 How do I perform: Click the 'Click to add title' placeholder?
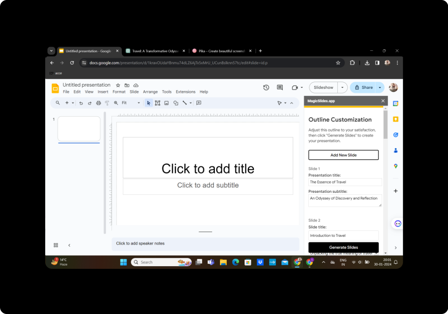pos(208,158)
